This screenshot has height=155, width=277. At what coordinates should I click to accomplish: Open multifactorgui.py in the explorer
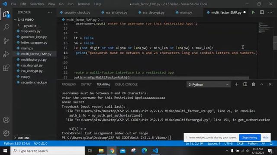34,59
